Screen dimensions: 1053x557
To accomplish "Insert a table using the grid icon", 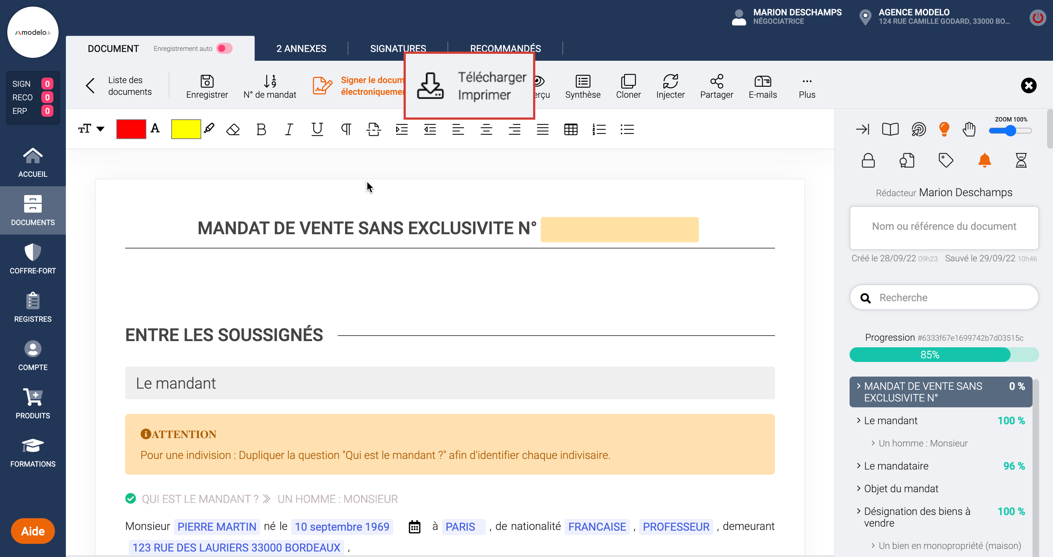I will (x=571, y=130).
